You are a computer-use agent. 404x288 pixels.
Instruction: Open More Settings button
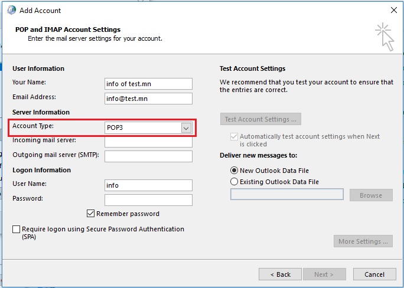click(x=363, y=241)
